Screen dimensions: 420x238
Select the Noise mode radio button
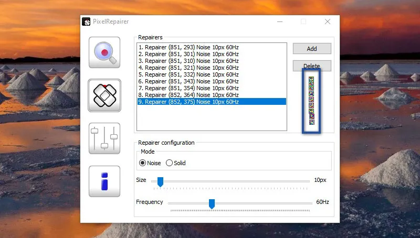(142, 163)
